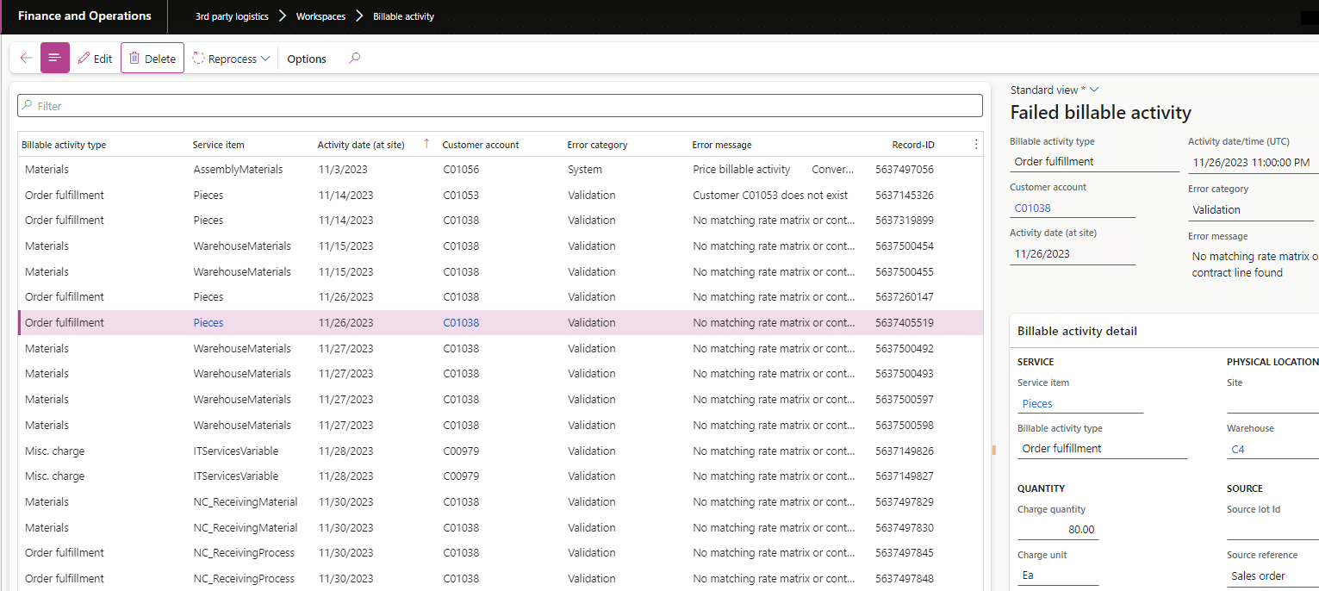1319x591 pixels.
Task: Click the Error category column header
Action: coord(597,145)
